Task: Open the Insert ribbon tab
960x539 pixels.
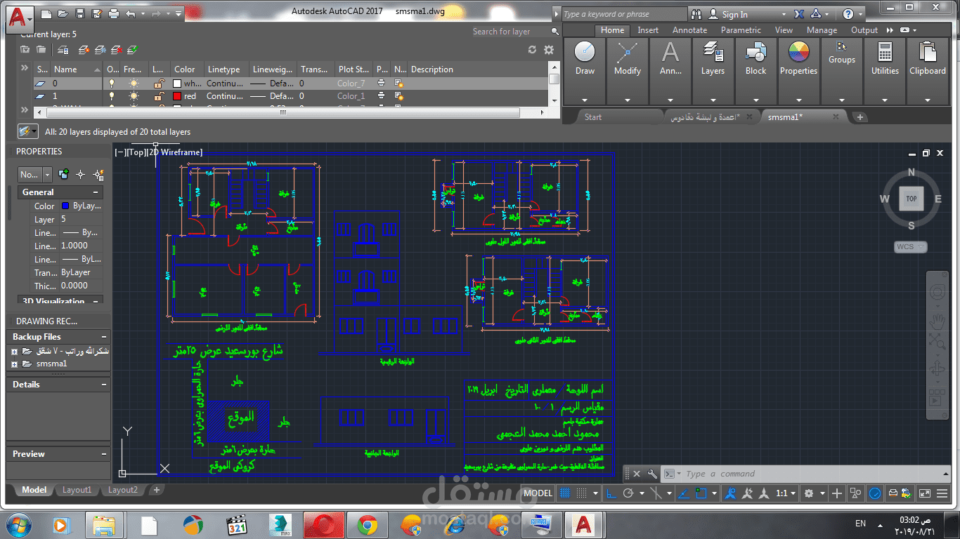Action: (x=648, y=30)
